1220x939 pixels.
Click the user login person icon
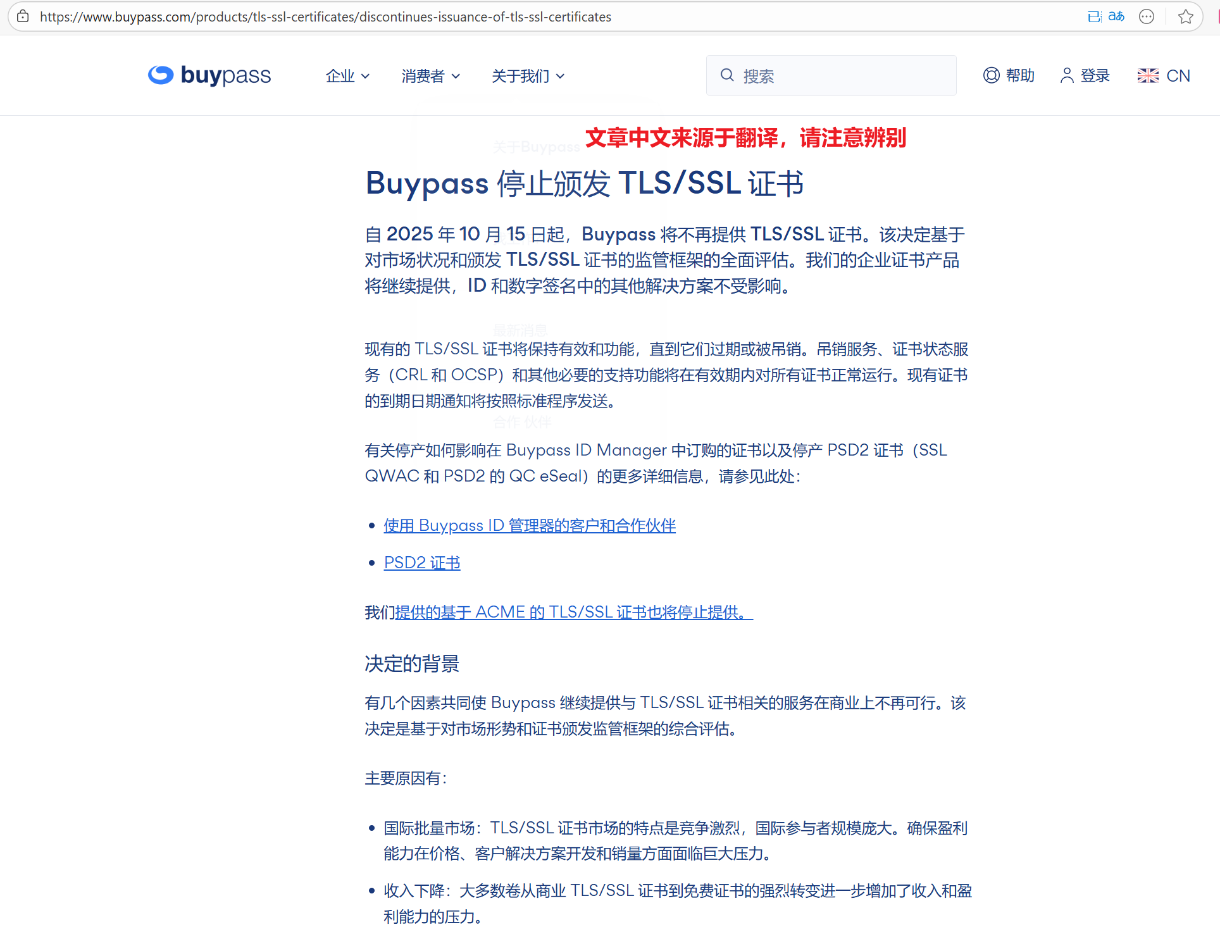1067,75
